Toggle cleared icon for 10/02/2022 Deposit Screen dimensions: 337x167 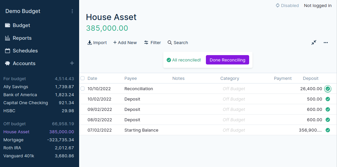point(328,99)
